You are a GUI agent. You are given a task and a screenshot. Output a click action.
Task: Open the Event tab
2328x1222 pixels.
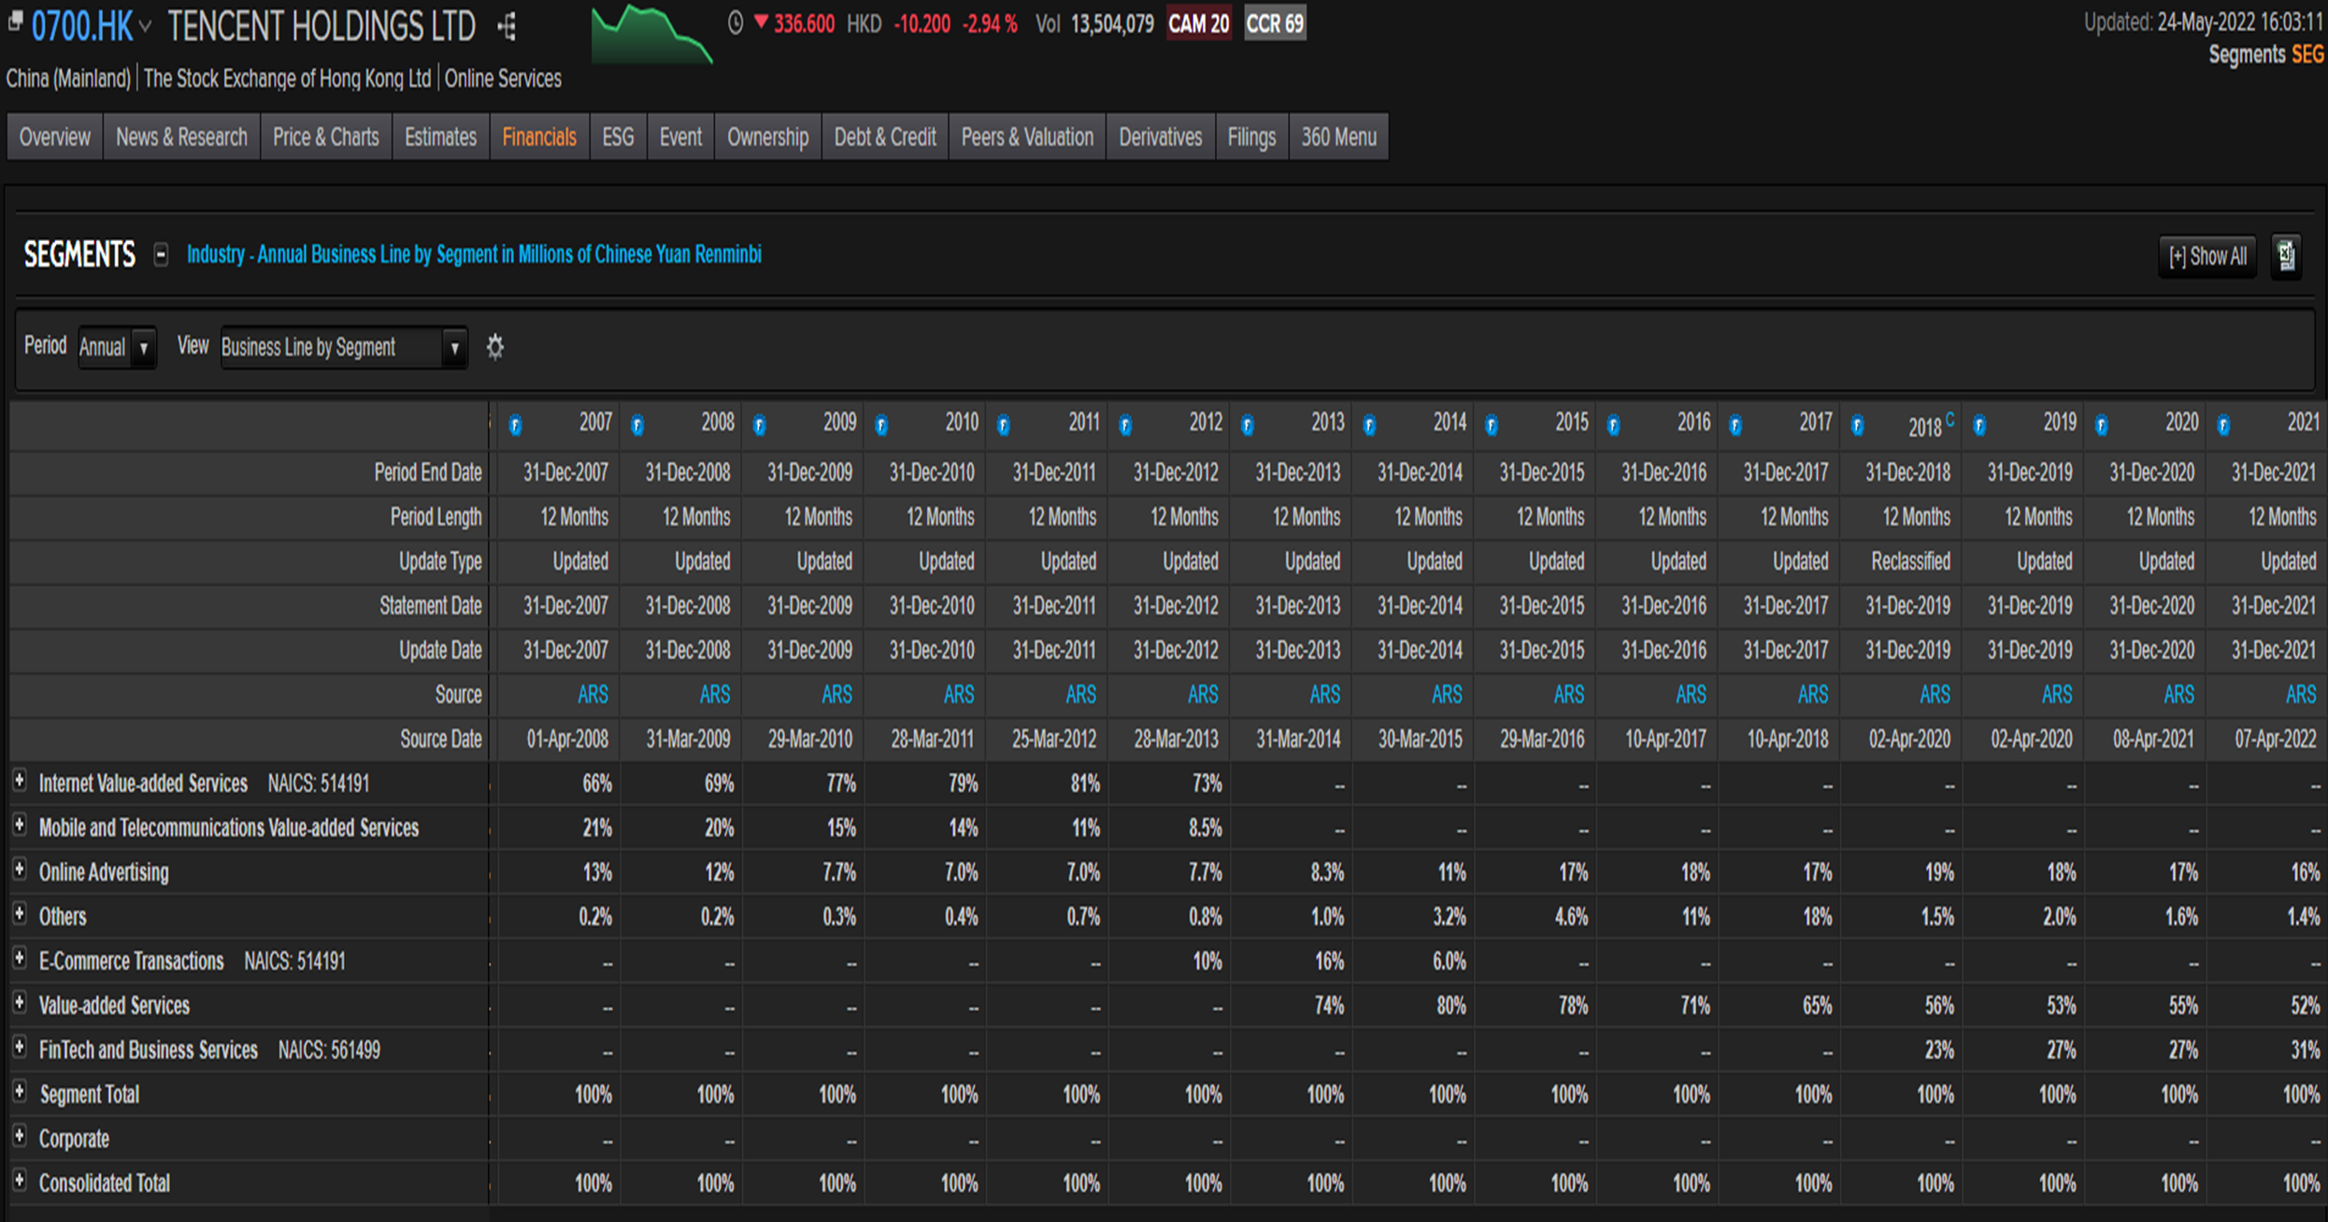pyautogui.click(x=680, y=137)
